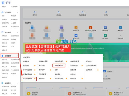Screen dimensions: 129x96
Task: Click the 实时访客 card icon
Action: [x=29, y=94]
